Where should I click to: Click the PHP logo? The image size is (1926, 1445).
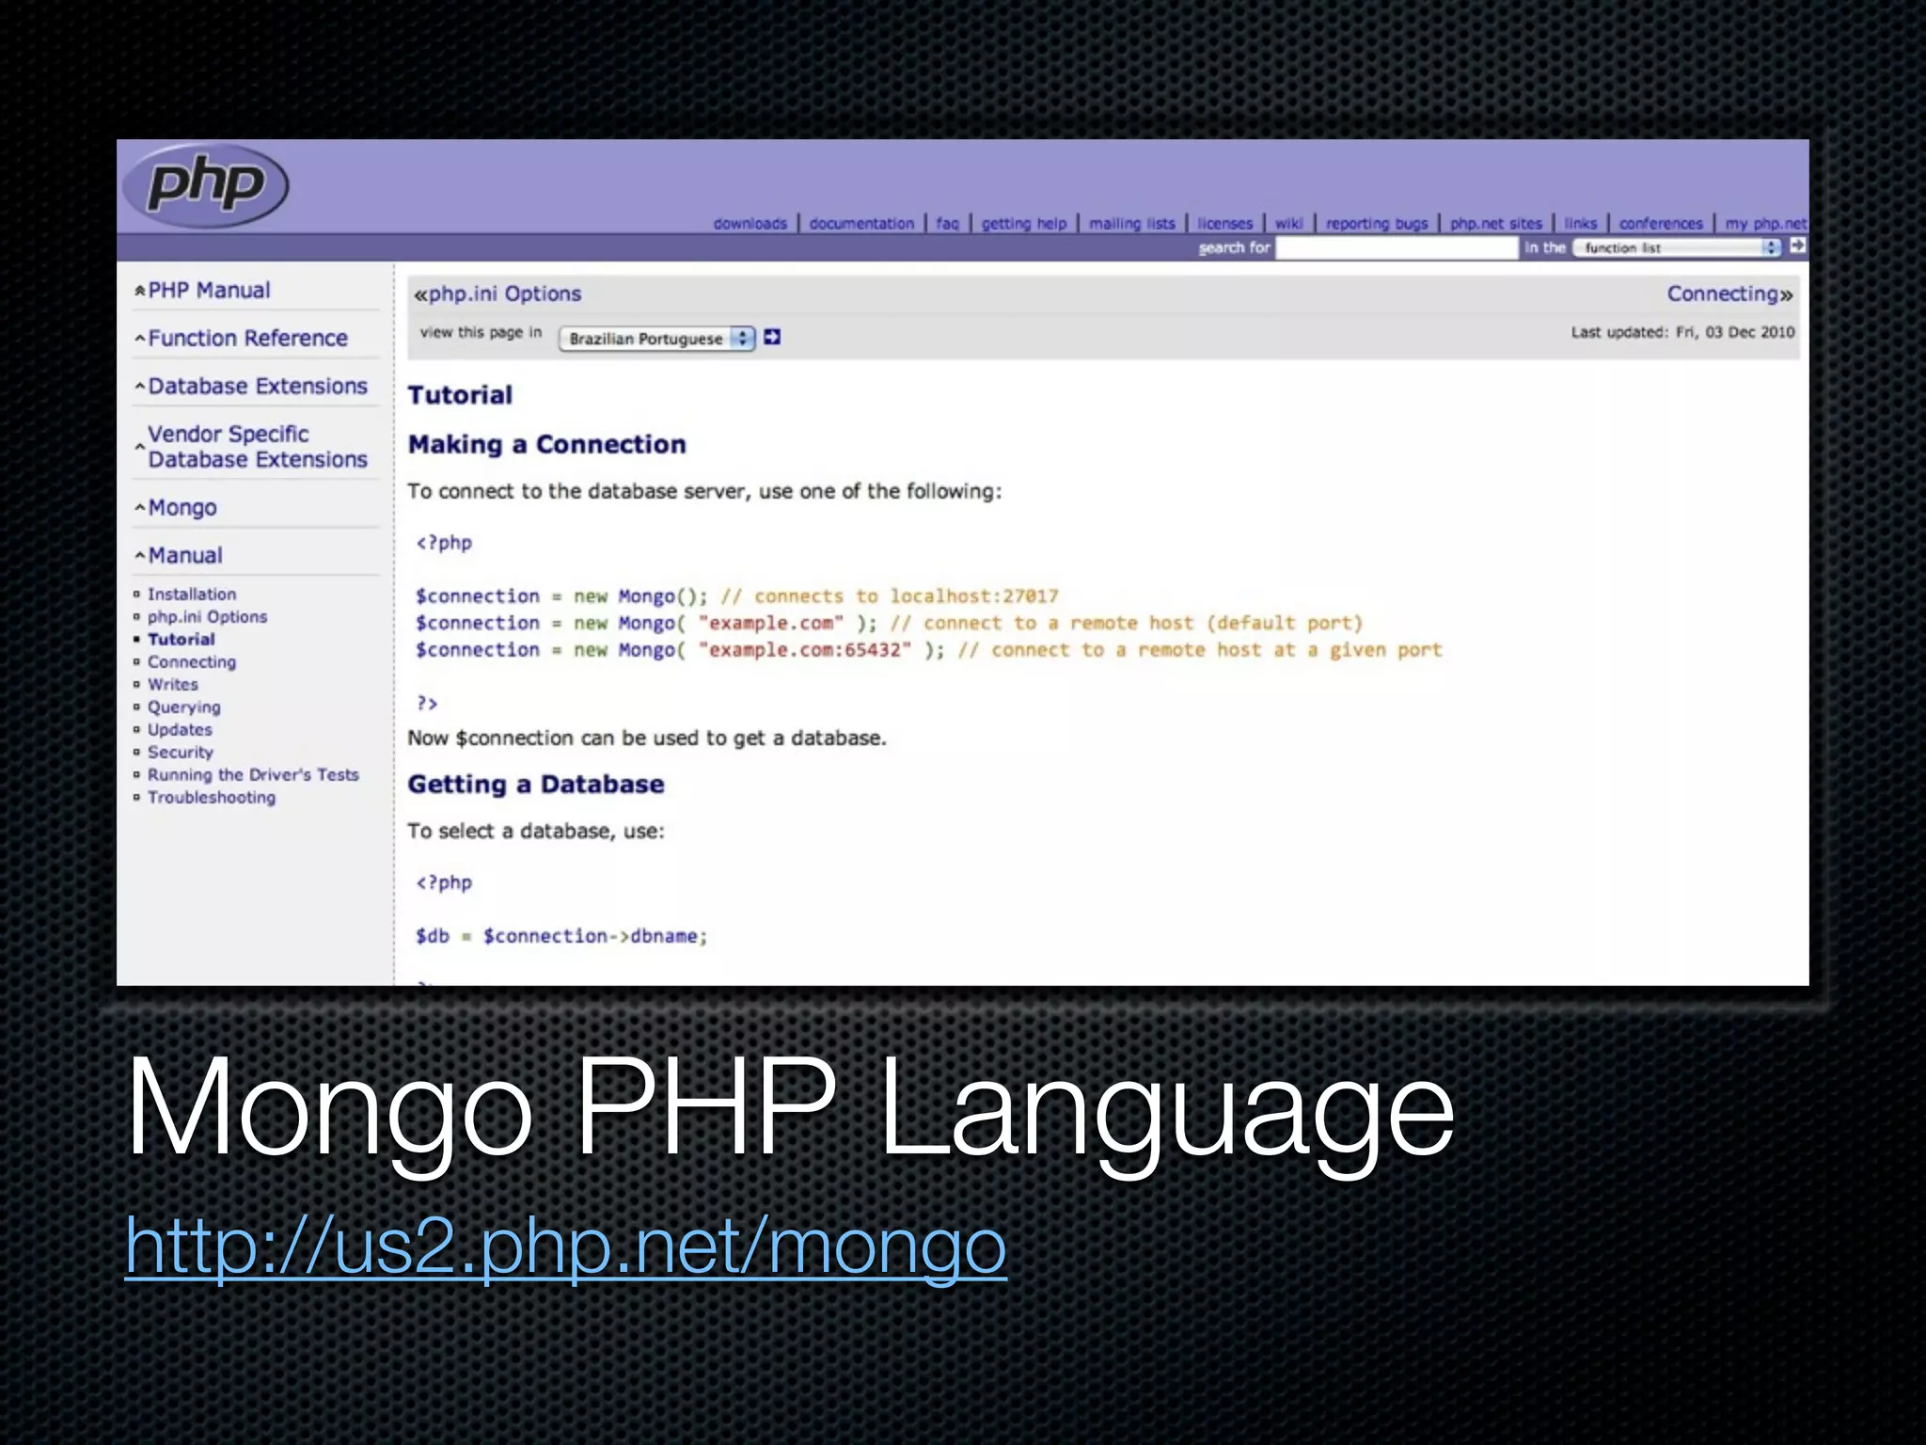click(205, 185)
